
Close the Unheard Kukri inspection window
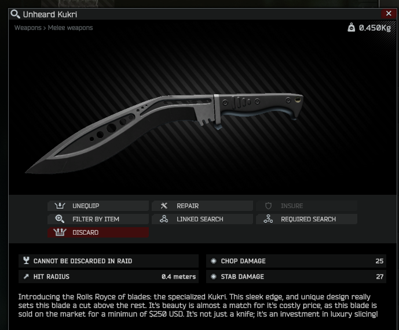pyautogui.click(x=389, y=13)
